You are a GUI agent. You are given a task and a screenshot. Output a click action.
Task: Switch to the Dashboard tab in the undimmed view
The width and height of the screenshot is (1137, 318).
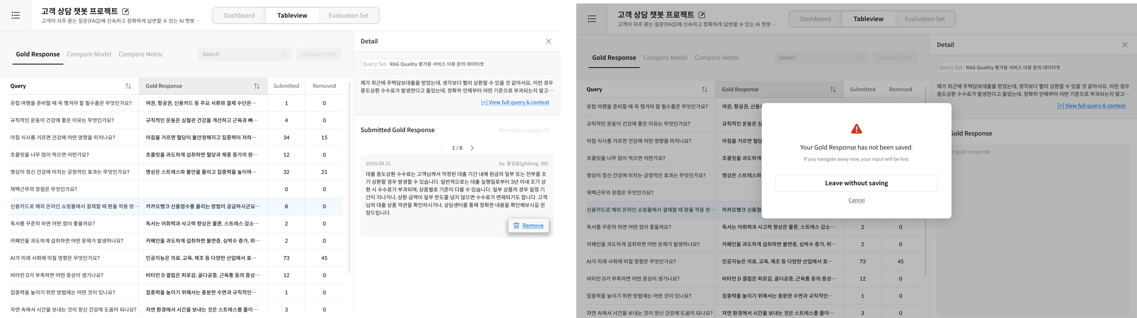coord(239,15)
